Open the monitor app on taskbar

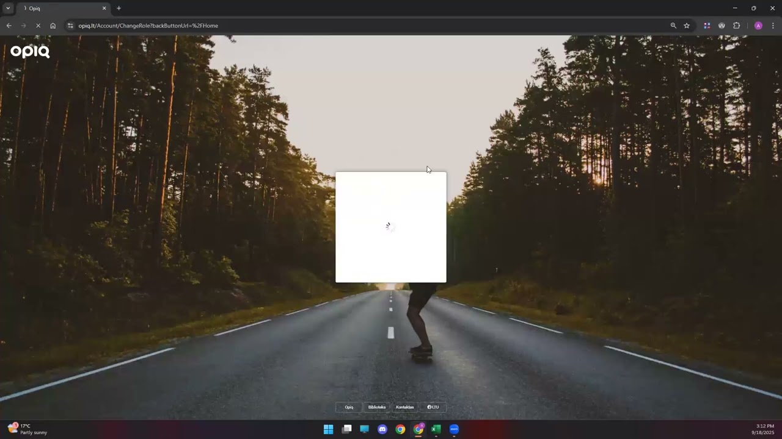364,429
